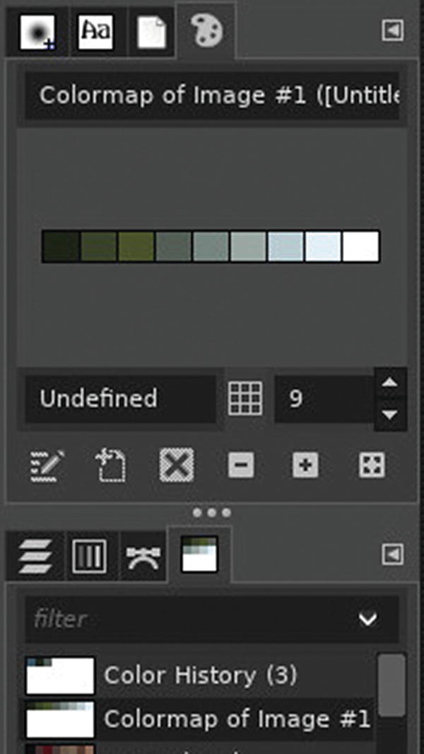Expand the palette filter dropdown
The width and height of the screenshot is (424, 754).
coord(366,619)
